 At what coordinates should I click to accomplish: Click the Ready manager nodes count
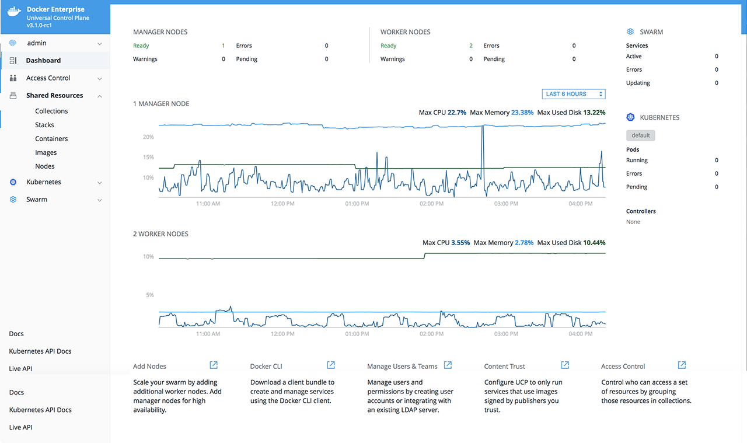pyautogui.click(x=223, y=46)
